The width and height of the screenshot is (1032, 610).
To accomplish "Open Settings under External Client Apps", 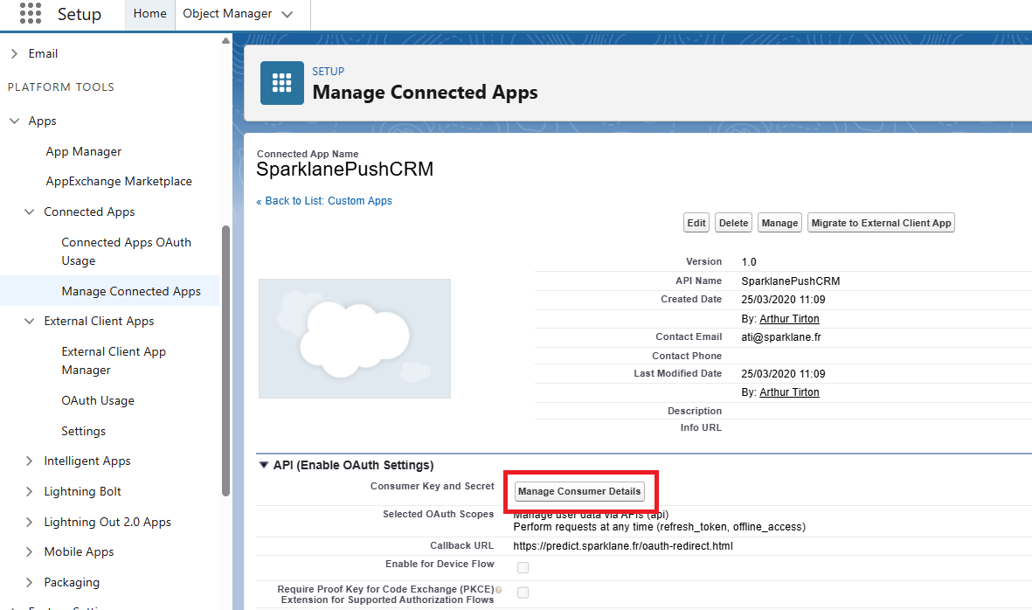I will tap(84, 431).
